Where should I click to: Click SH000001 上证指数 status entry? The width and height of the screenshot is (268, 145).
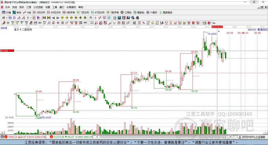click(x=252, y=137)
